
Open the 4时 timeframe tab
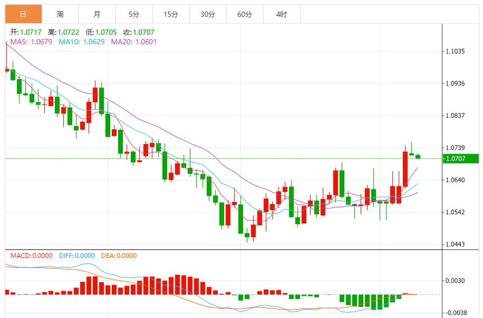coord(282,14)
